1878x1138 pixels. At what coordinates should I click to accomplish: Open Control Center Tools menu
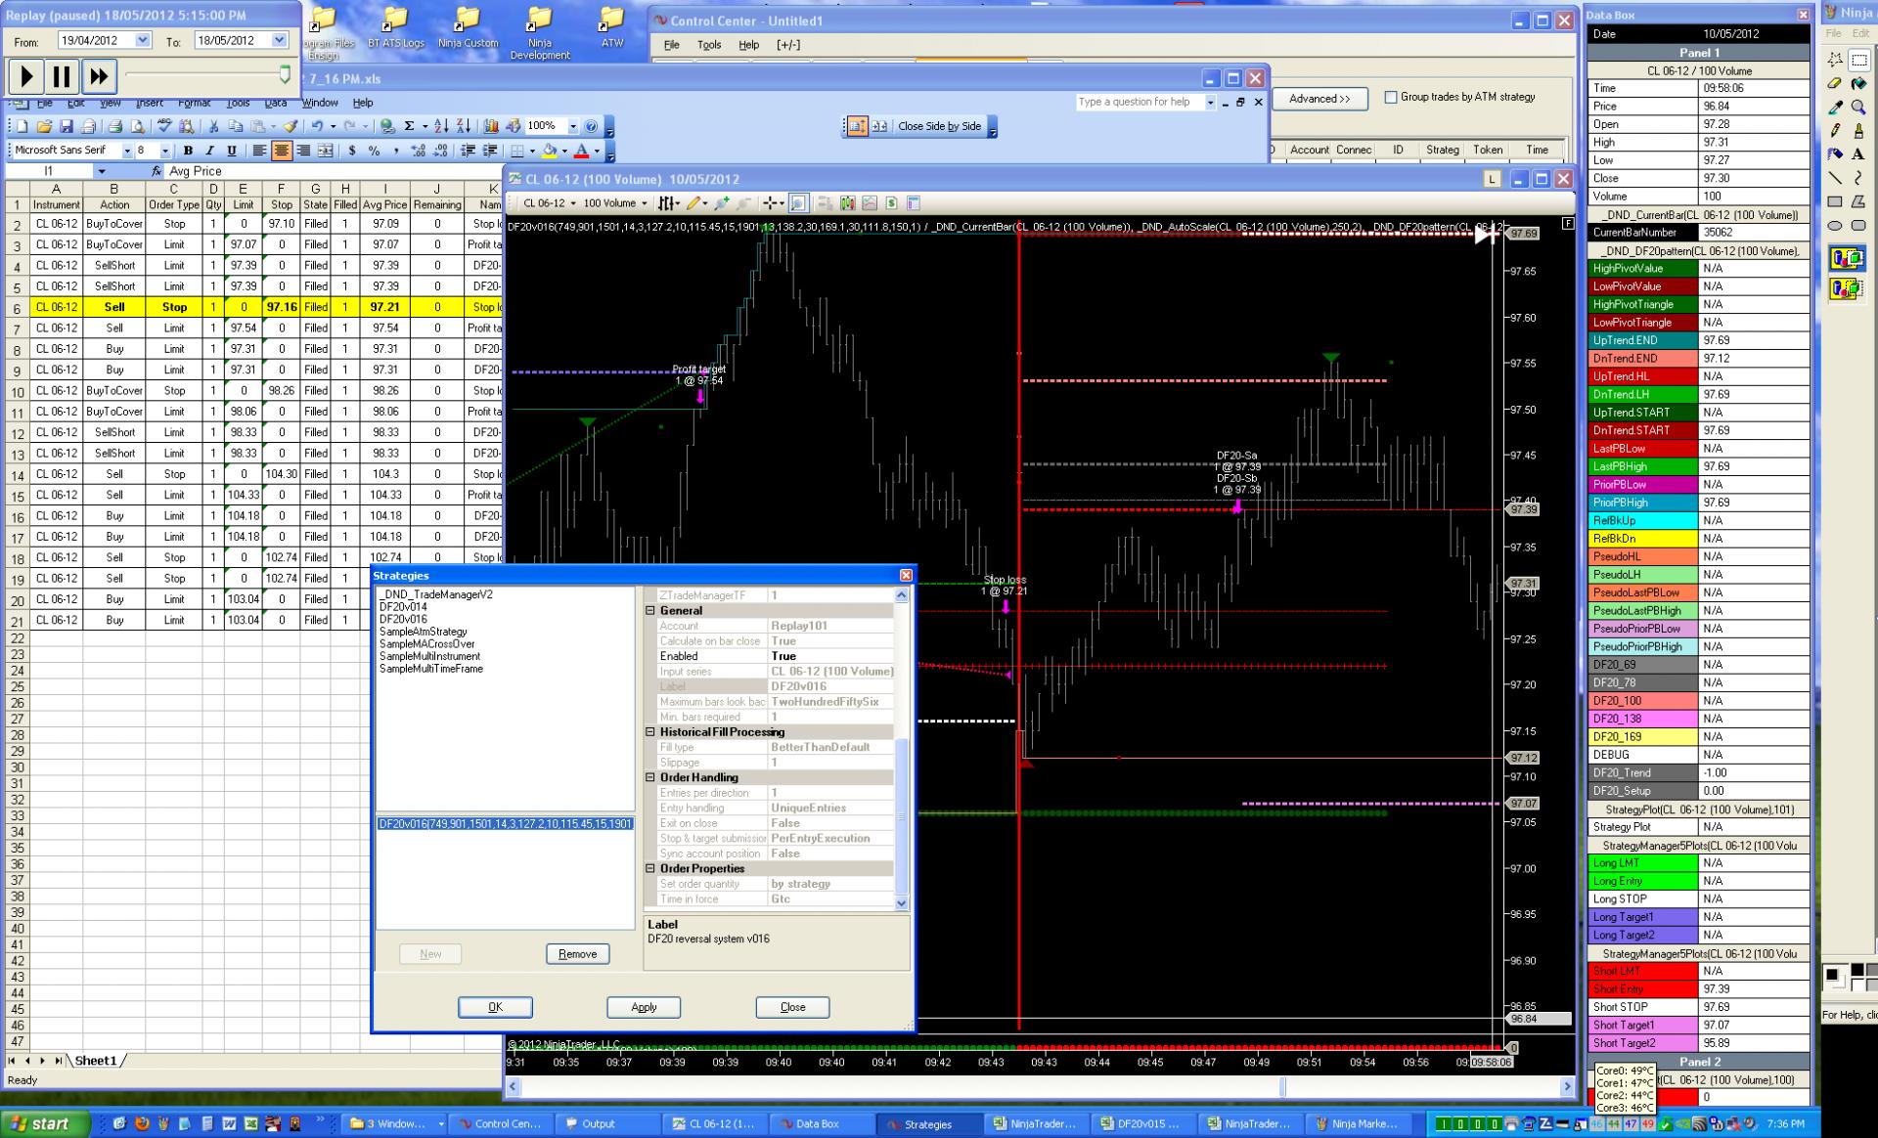[709, 45]
